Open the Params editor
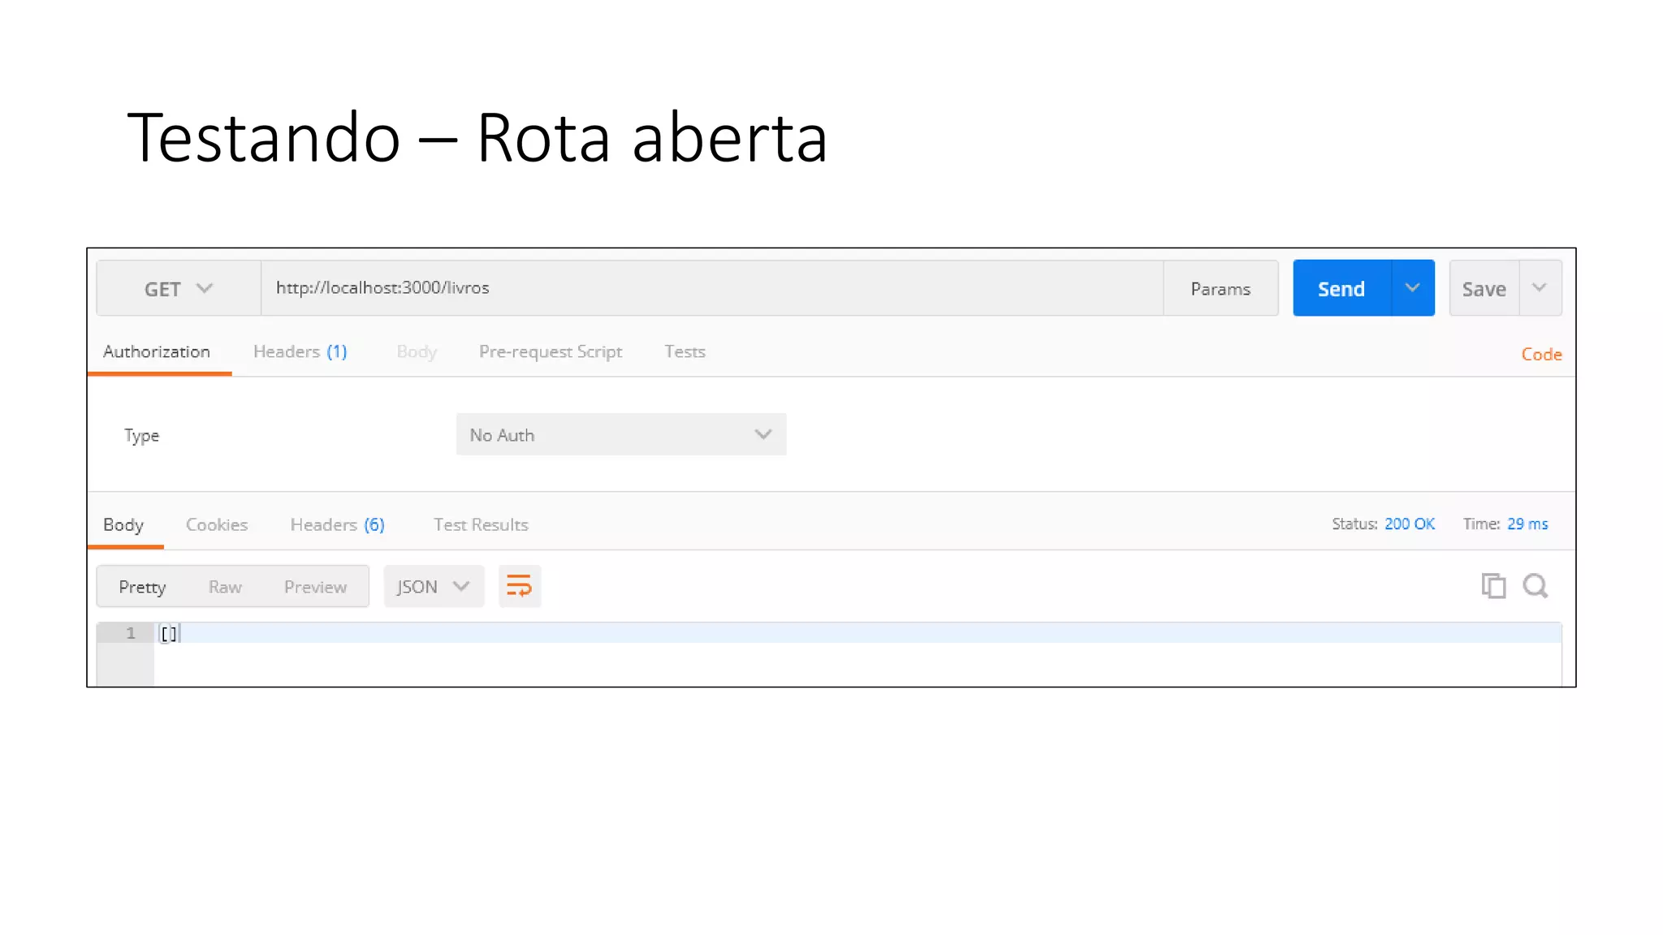 pyautogui.click(x=1220, y=288)
